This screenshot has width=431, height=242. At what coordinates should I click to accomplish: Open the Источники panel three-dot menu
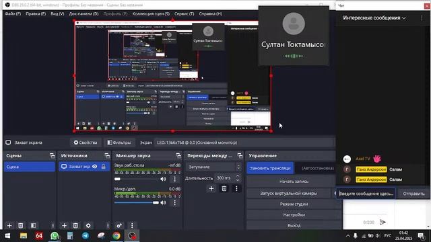[108, 226]
